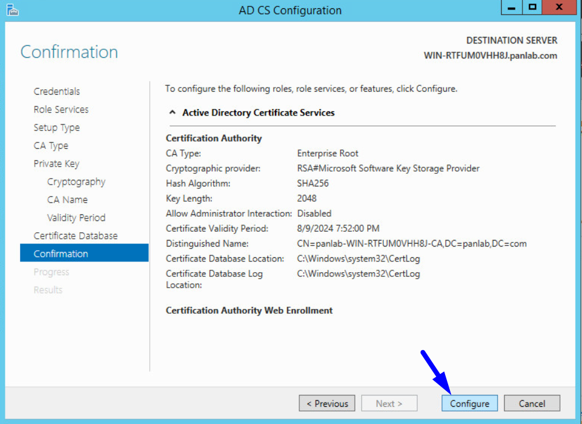Open the Private Key step

56,163
